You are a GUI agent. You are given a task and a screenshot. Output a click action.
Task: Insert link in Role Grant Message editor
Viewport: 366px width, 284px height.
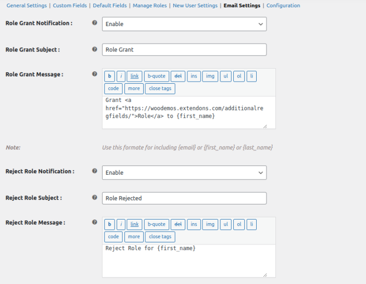(x=134, y=76)
